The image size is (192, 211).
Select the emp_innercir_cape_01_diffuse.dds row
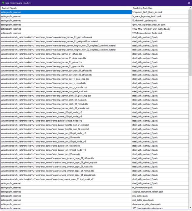coord(66,158)
